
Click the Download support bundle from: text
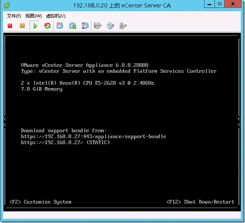pyautogui.click(x=64, y=131)
